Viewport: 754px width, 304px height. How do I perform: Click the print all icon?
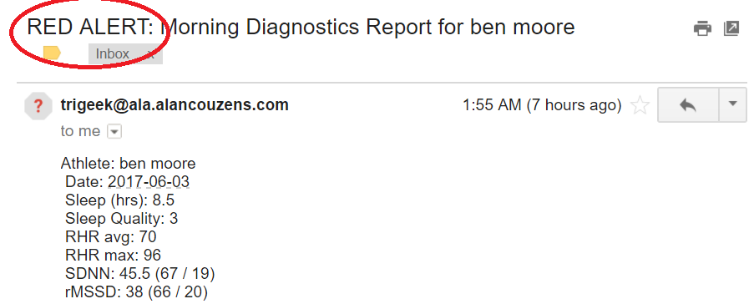coord(702,29)
